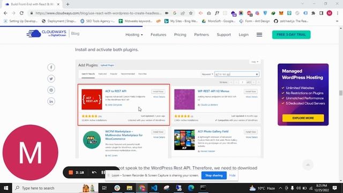Show hidden tray icons chevron
This screenshot has width=343, height=193.
(x=280, y=188)
